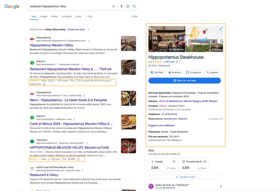The height and width of the screenshot is (191, 280).
Task: Click info icon after TheFork rating snippet
Action: click(44, 84)
